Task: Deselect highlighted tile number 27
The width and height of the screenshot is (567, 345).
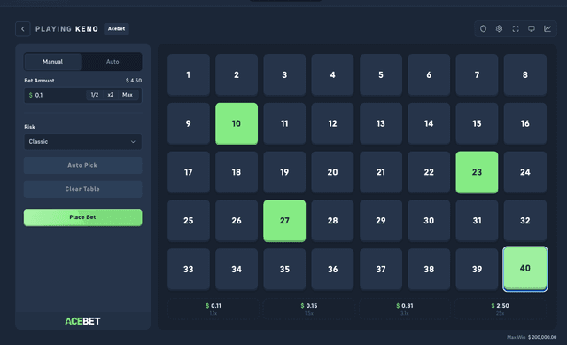Action: click(x=284, y=221)
